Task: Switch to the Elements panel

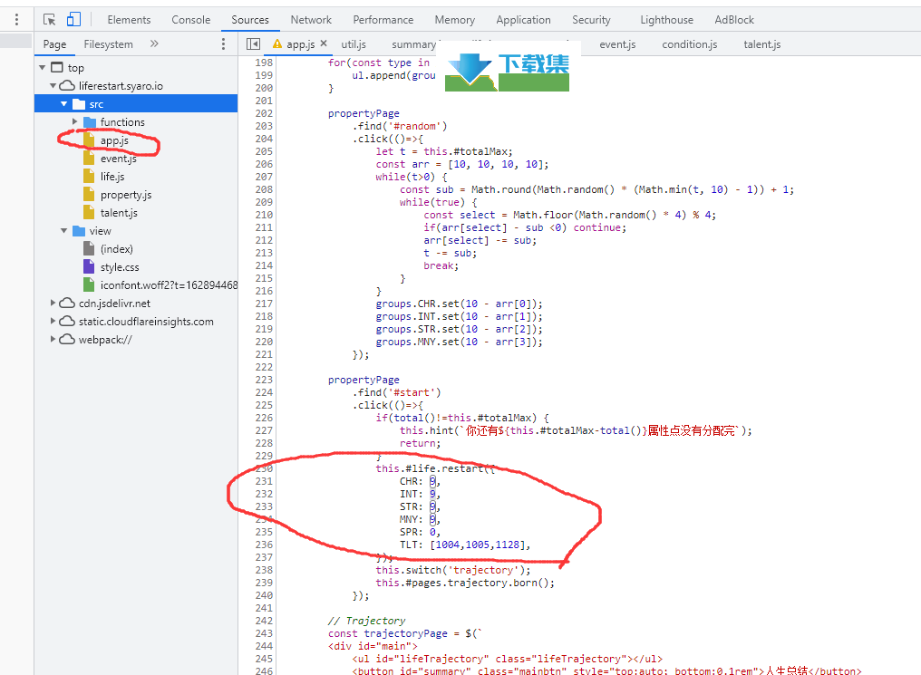Action: point(129,20)
